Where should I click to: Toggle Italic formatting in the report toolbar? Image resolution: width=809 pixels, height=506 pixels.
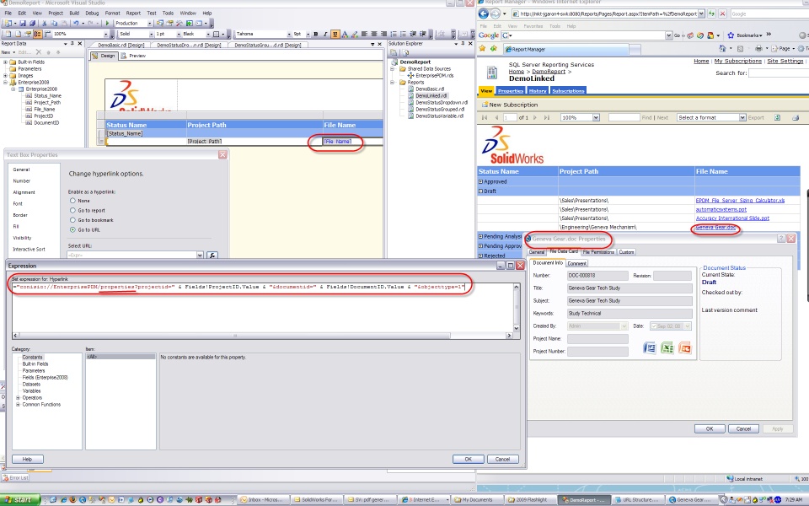(x=325, y=34)
